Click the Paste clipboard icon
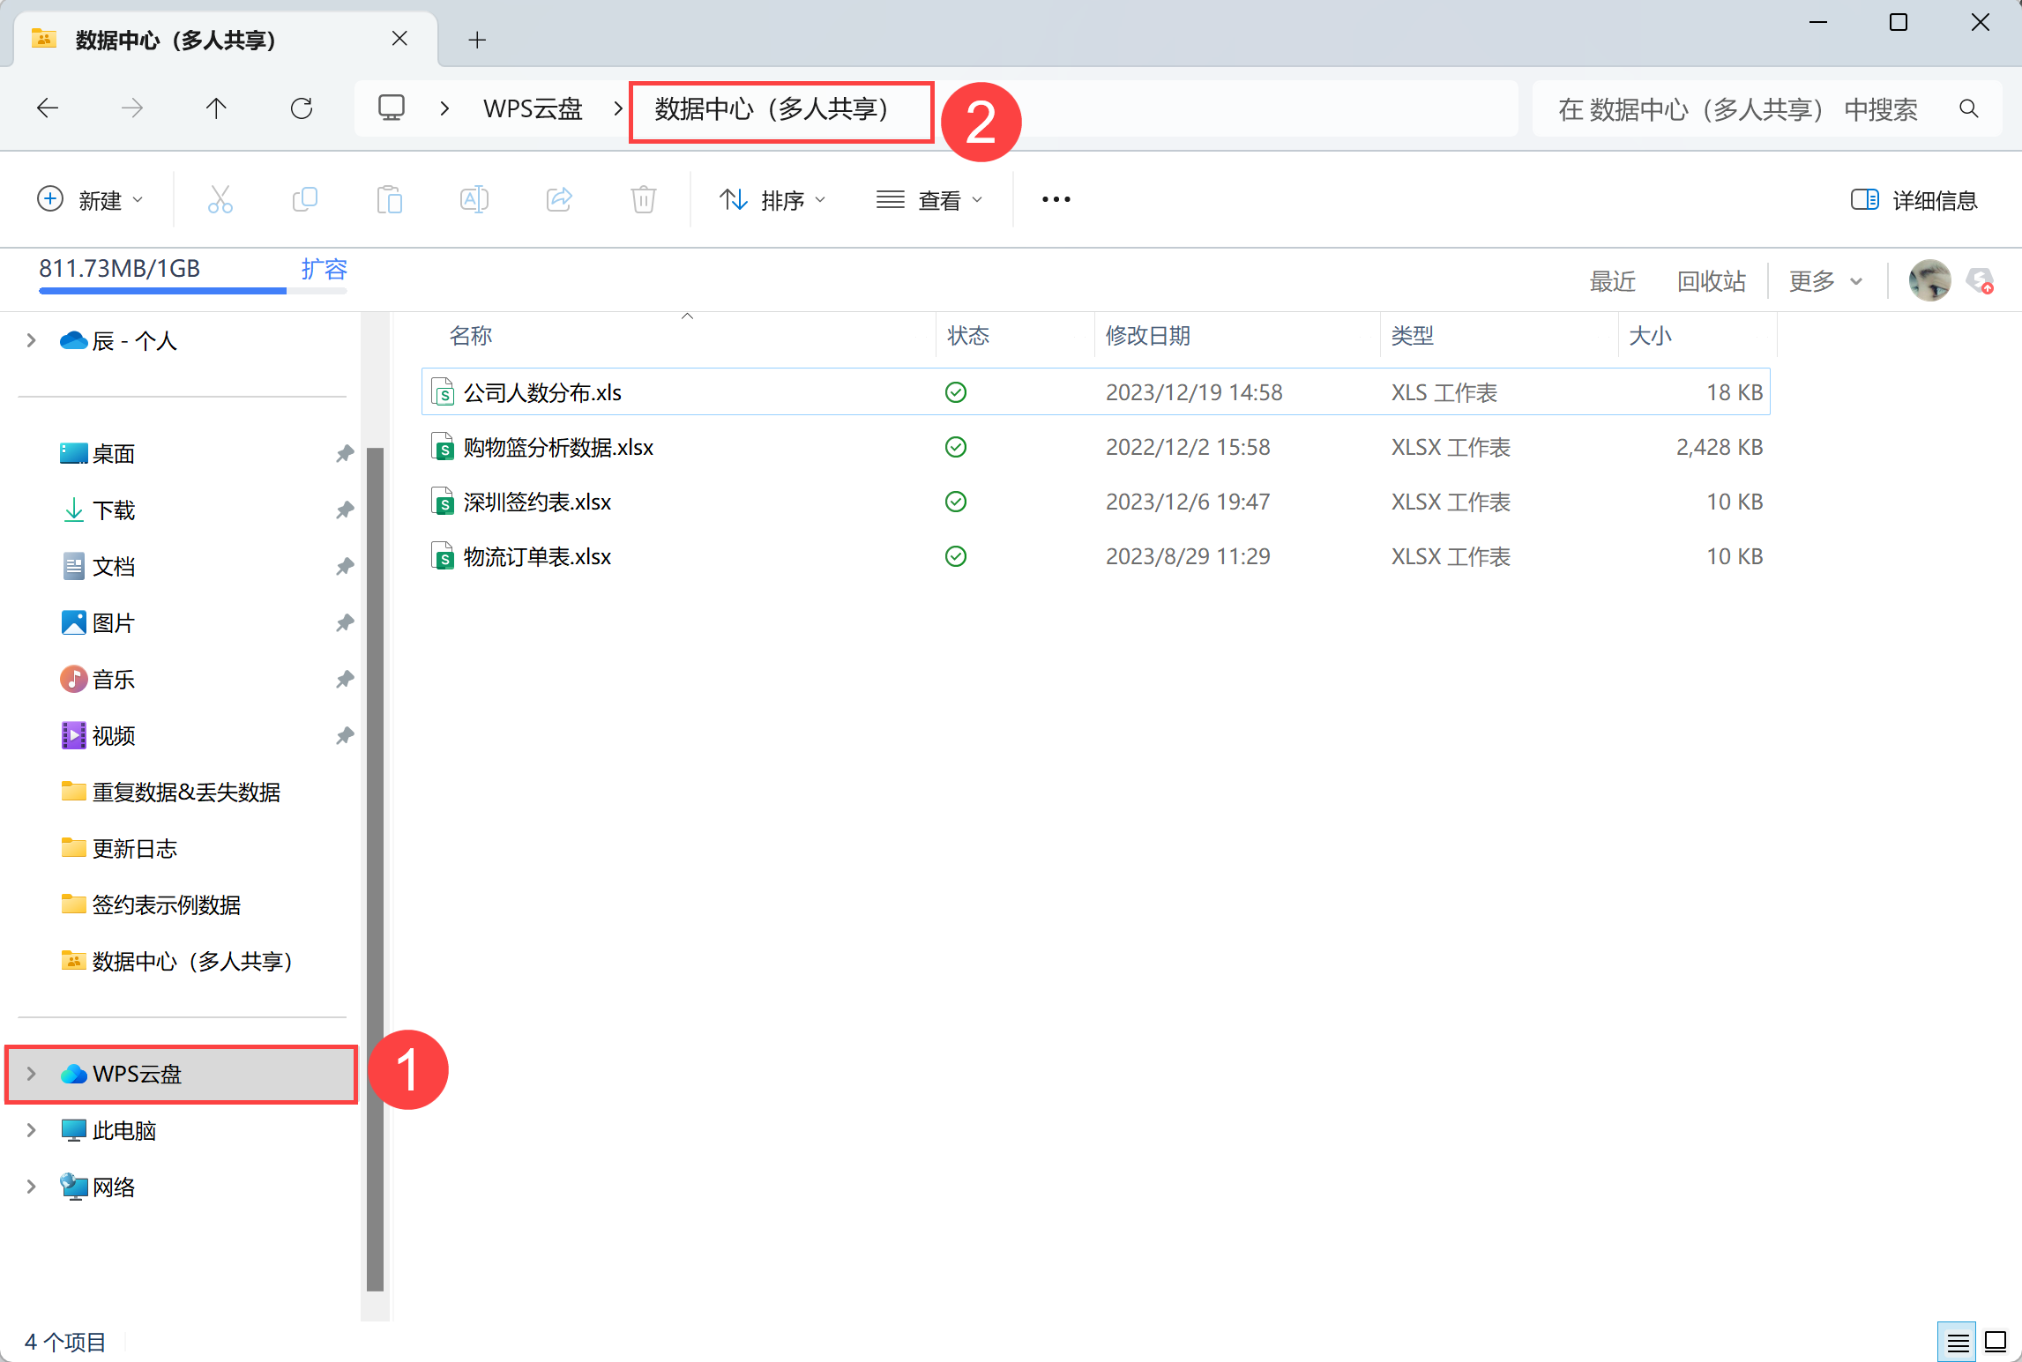Viewport: 2022px width, 1362px height. 389,200
